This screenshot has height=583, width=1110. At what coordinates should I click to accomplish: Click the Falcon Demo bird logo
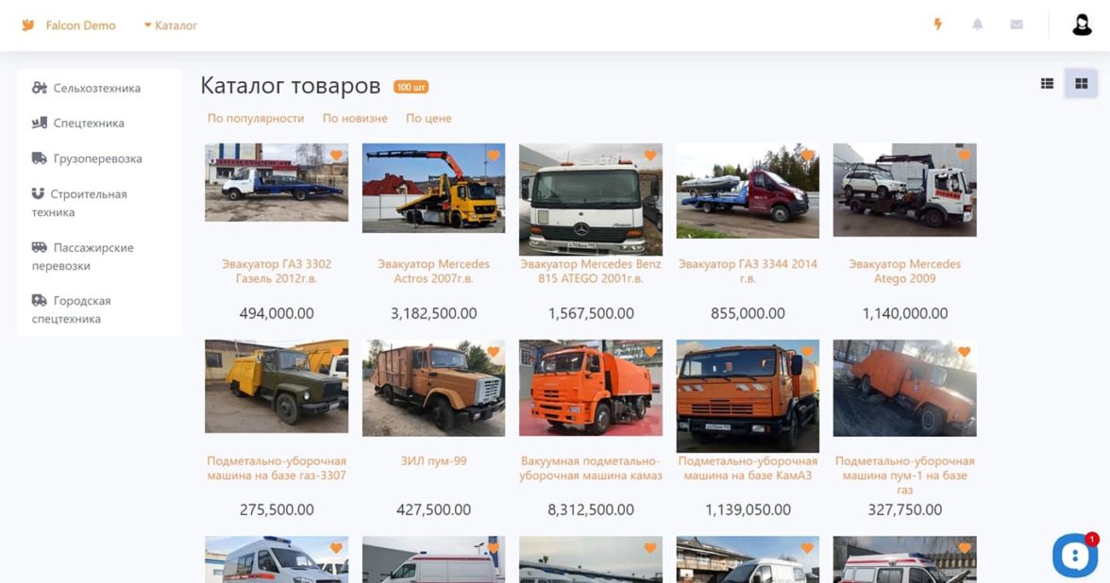(x=27, y=25)
